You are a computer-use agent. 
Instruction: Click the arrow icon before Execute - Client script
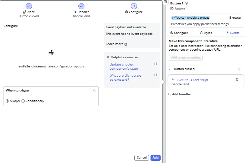point(173,79)
